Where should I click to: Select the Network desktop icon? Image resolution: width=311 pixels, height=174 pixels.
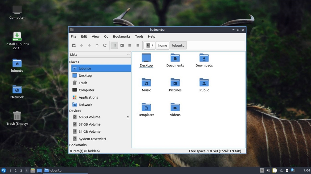click(17, 92)
